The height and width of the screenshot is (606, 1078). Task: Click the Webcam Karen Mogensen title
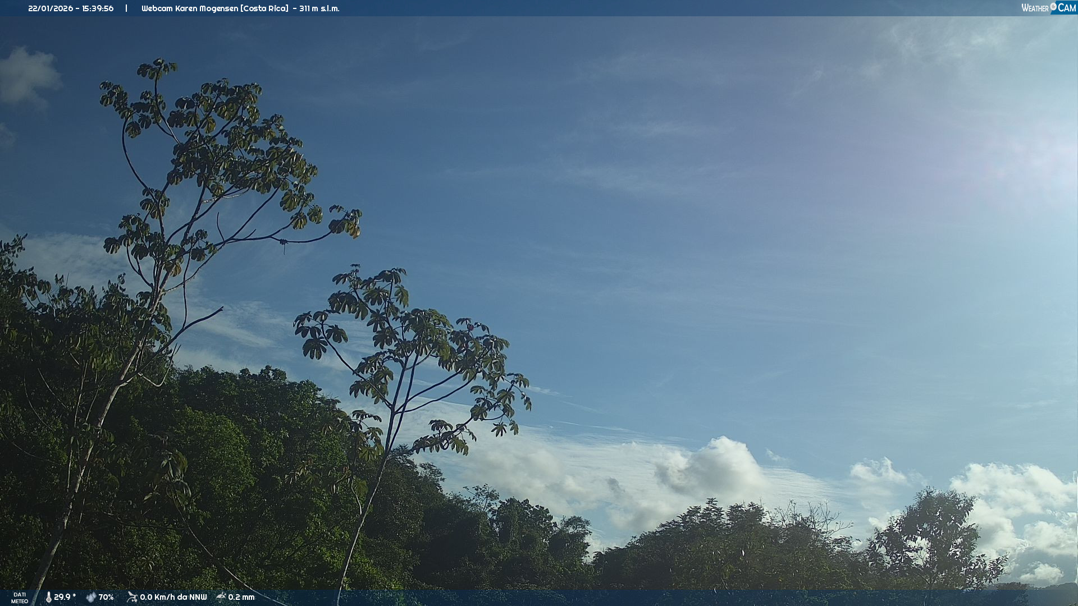point(190,8)
